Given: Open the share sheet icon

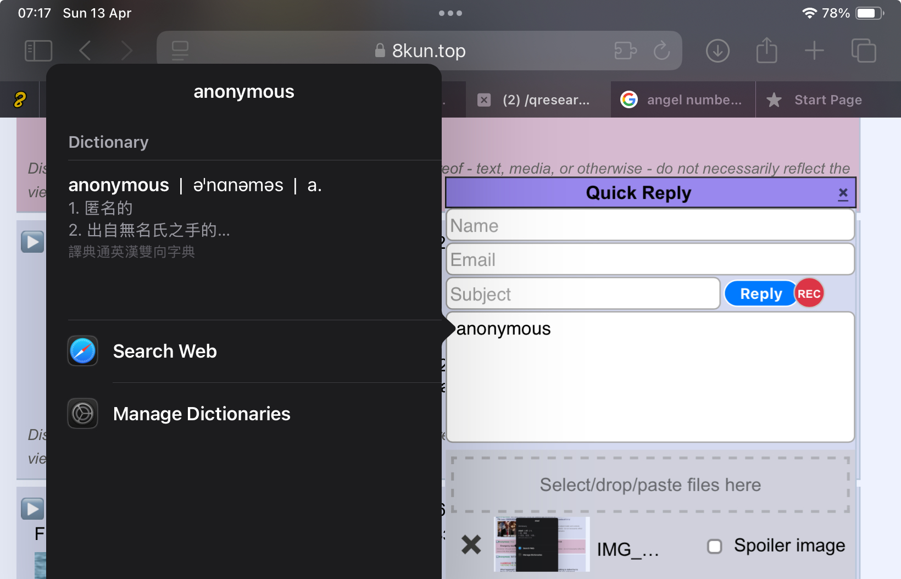Looking at the screenshot, I should (x=766, y=51).
